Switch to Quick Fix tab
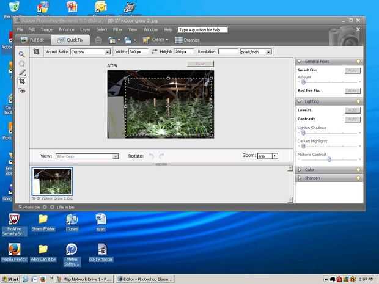The height and width of the screenshot is (284, 379). (70, 40)
